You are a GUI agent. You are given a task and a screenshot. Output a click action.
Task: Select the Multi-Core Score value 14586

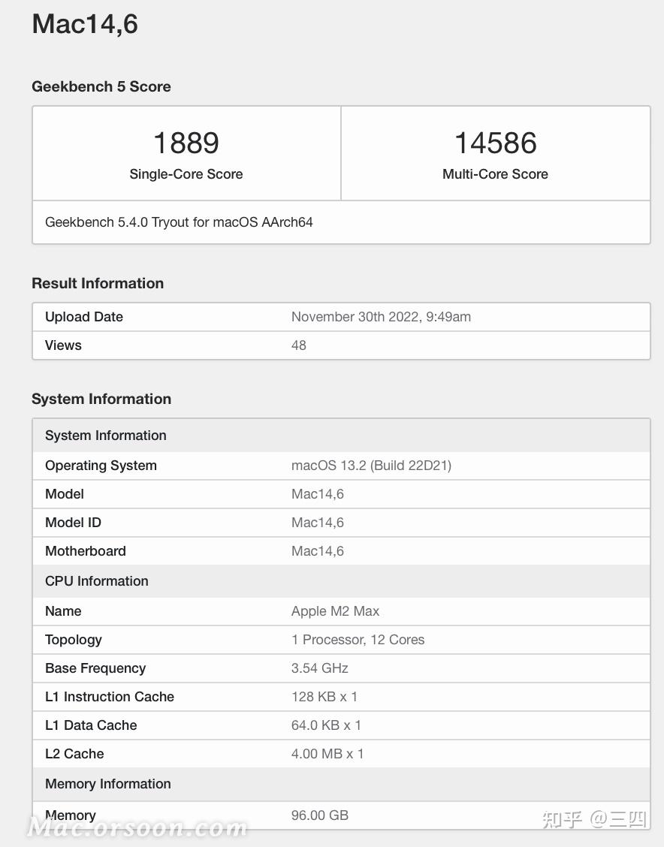point(495,143)
